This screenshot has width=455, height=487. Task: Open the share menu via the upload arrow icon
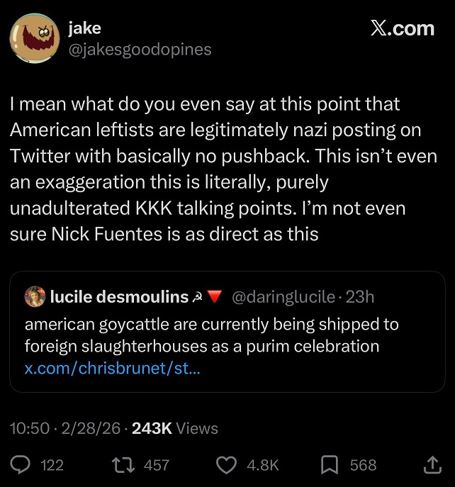point(432,465)
